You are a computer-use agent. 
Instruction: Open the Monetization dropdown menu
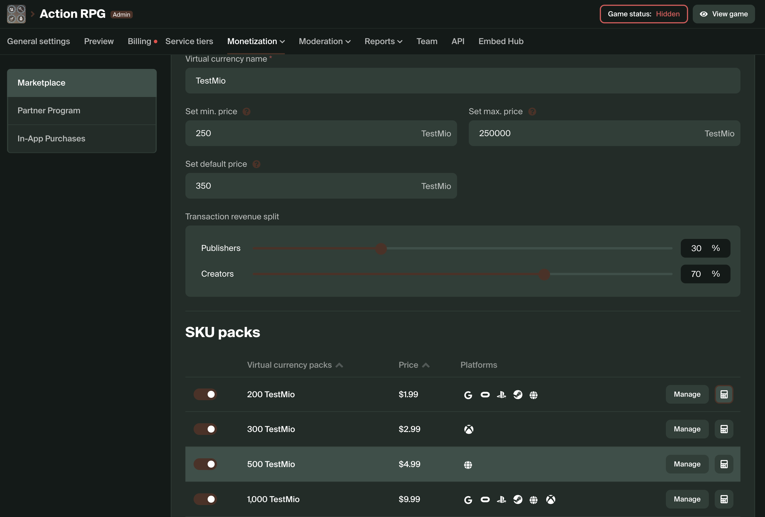256,41
